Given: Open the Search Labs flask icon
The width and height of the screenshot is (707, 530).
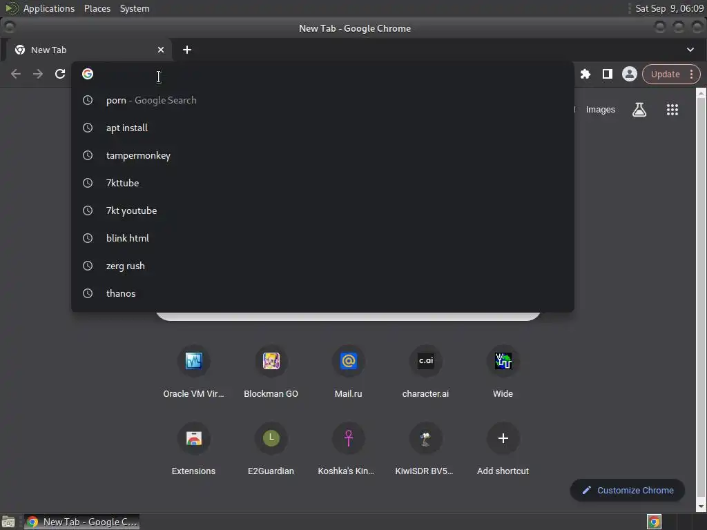Looking at the screenshot, I should point(639,110).
